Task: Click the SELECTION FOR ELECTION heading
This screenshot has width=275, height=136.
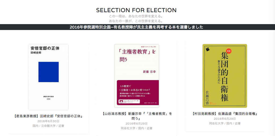Action: [x=136, y=10]
